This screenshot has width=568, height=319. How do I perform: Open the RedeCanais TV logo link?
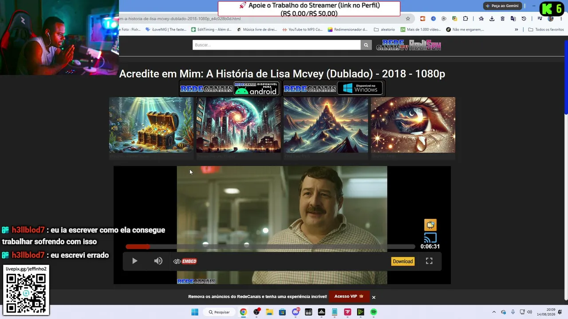click(x=392, y=45)
